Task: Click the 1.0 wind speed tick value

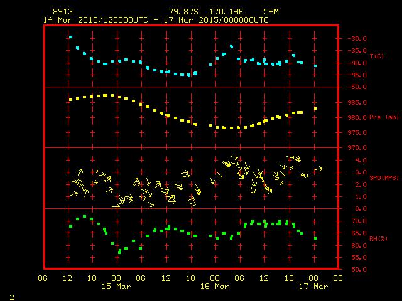Action: (x=361, y=197)
